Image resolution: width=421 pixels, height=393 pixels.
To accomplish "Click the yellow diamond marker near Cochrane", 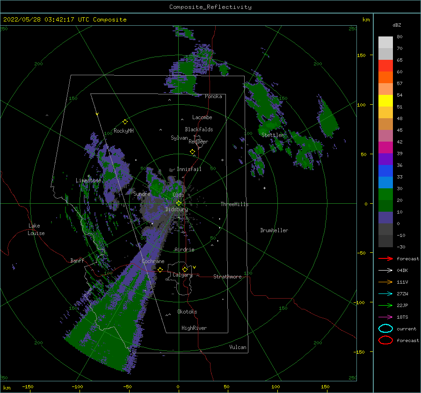I will tap(160, 270).
